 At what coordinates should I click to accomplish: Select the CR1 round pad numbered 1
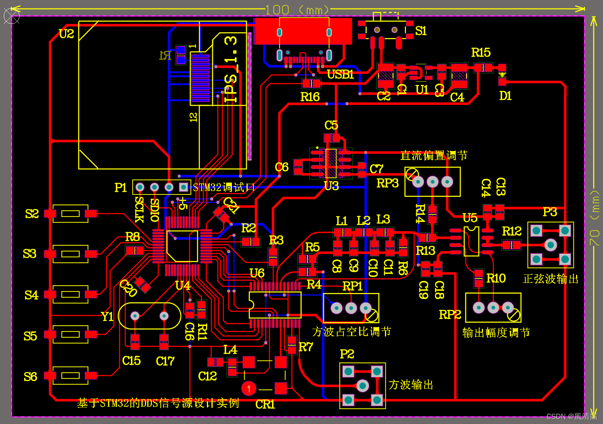(249, 388)
